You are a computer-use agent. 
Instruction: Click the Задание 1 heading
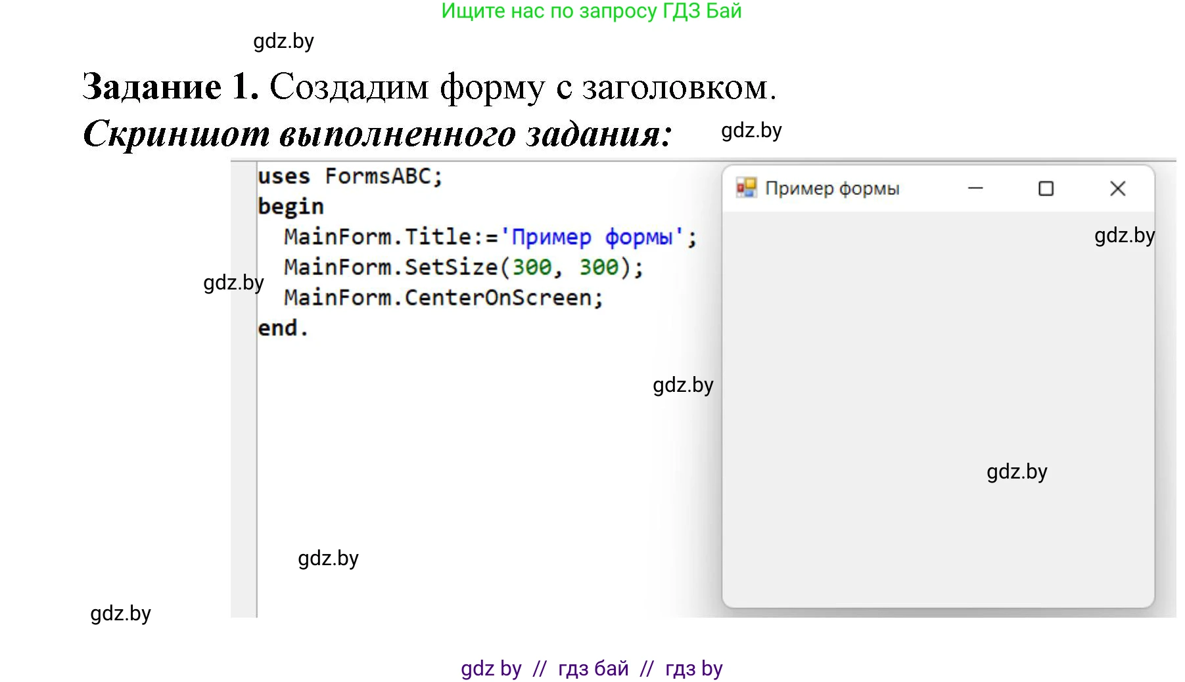point(171,87)
